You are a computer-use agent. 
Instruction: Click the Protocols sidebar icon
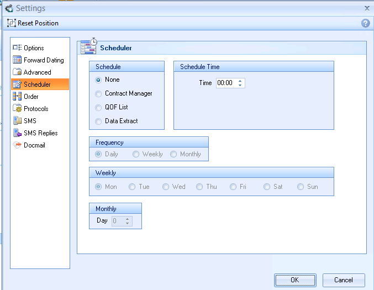pyautogui.click(x=17, y=109)
